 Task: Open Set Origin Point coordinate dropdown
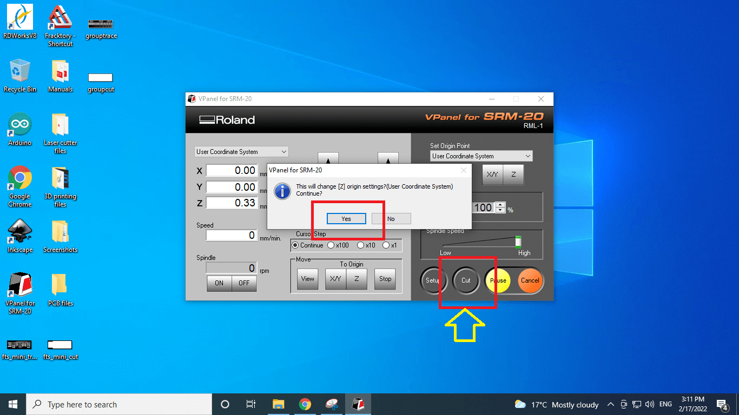[481, 156]
